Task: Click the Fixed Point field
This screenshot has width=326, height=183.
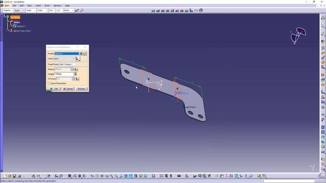Action: pos(67,65)
